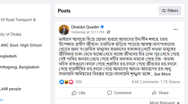Share the Obaidul Quader post
188x104 pixels.
pyautogui.click(x=160, y=93)
